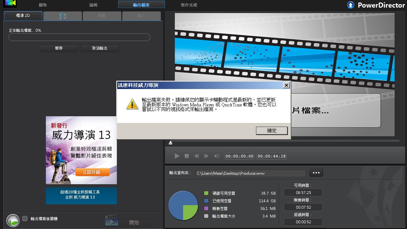This screenshot has height=229, width=407.
Task: Click green 硬碟可用空間 color swatch
Action: [x=206, y=193]
